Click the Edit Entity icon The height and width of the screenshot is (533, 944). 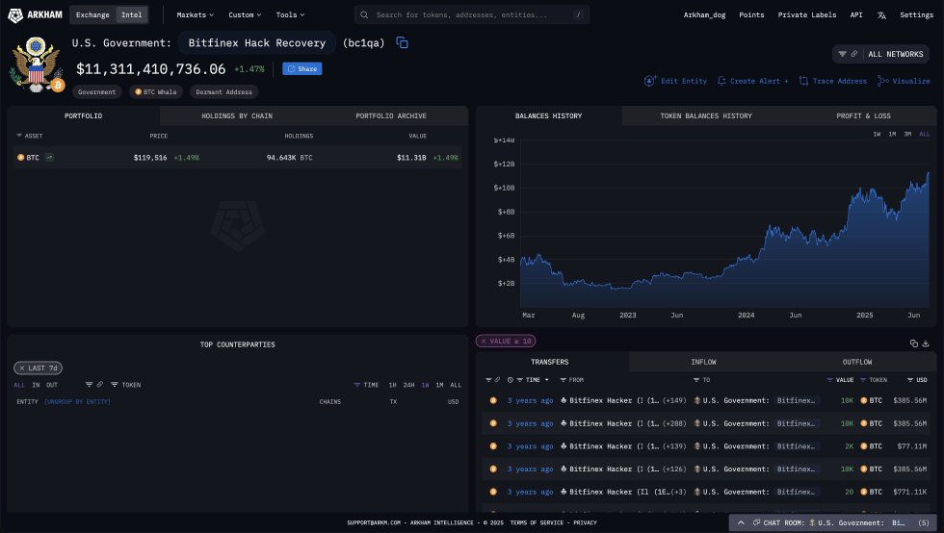click(649, 81)
